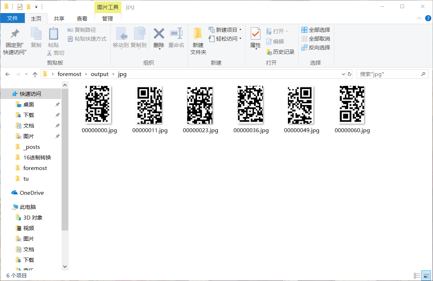Open the 移动到 (Move to) dropdown

122,39
